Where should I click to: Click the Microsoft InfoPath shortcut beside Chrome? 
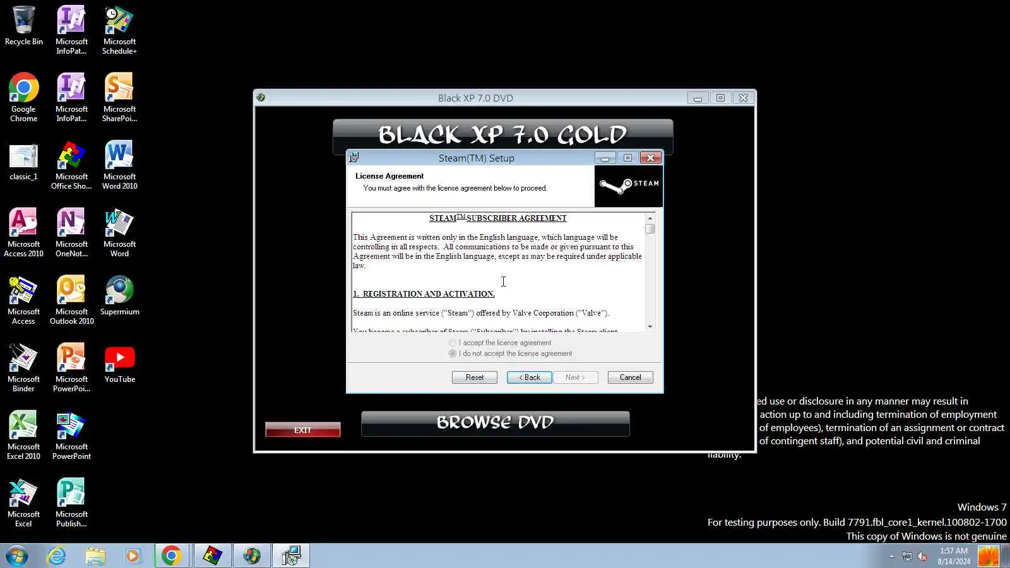[71, 97]
